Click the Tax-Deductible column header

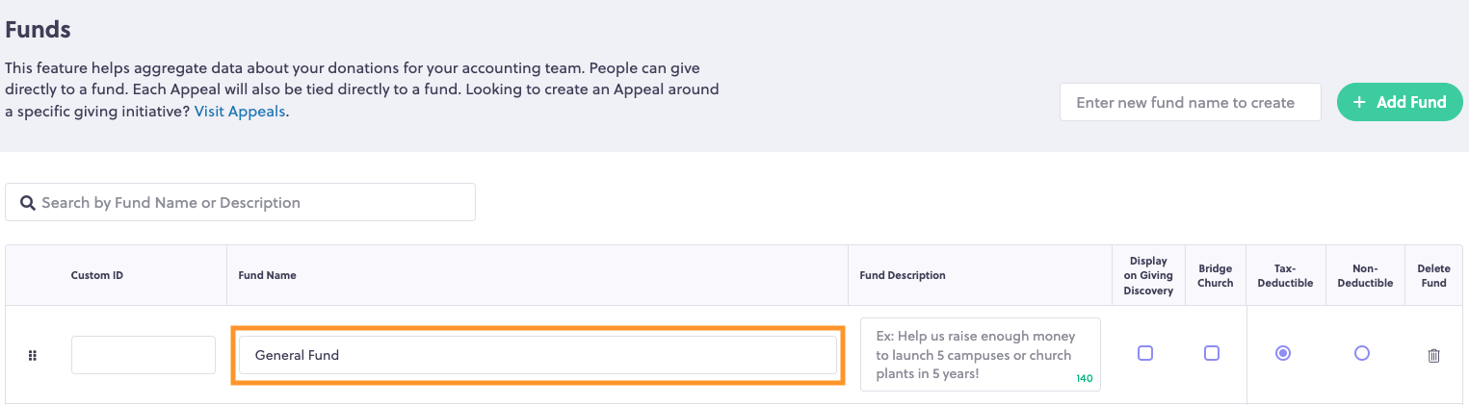coord(1286,276)
